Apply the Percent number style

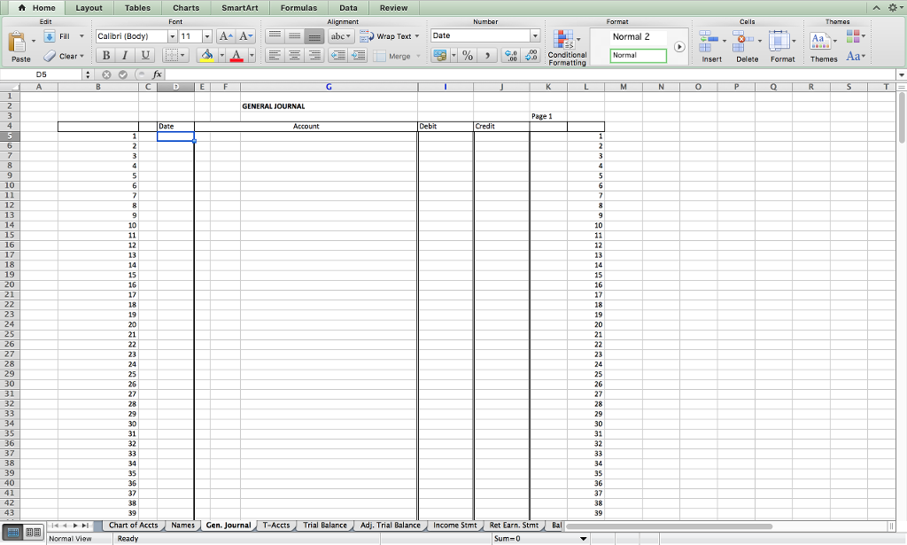(x=465, y=55)
